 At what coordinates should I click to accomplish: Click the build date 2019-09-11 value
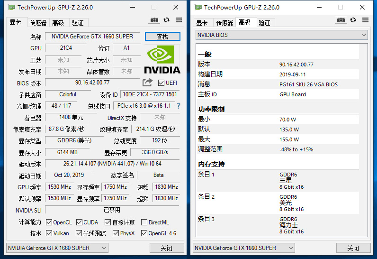tap(292, 74)
